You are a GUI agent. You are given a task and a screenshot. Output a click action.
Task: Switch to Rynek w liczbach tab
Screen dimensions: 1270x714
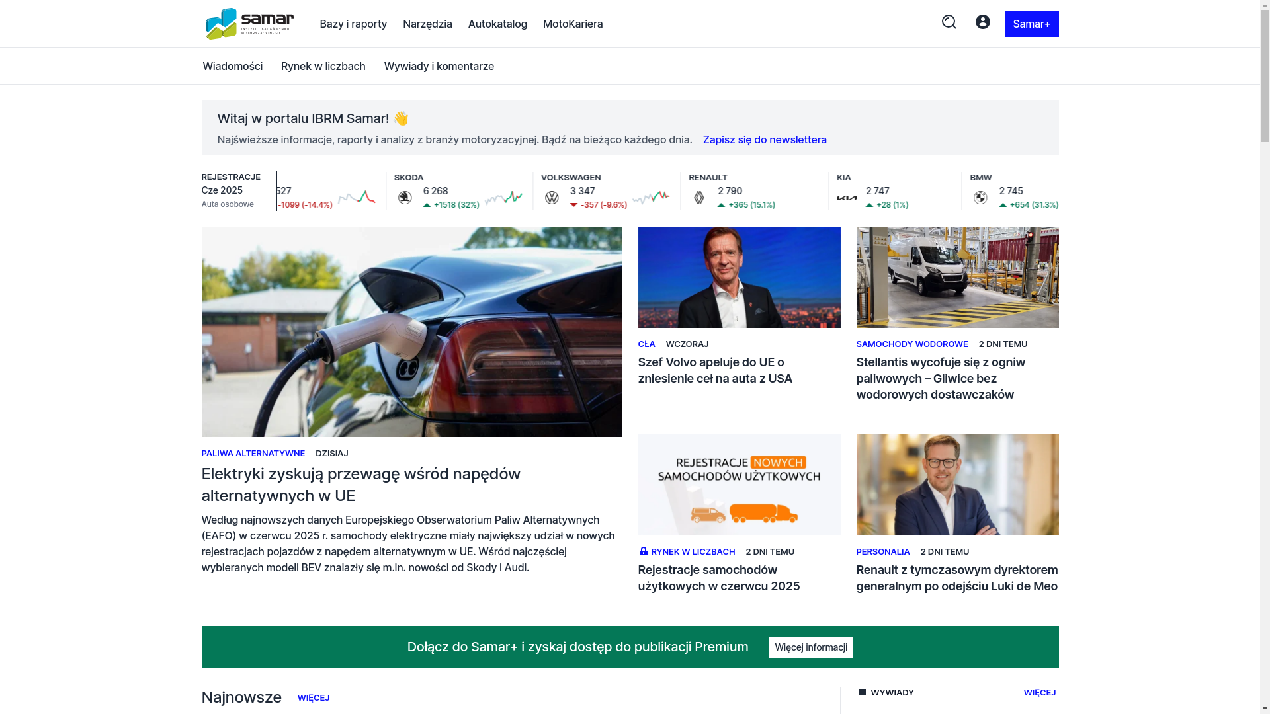[323, 66]
